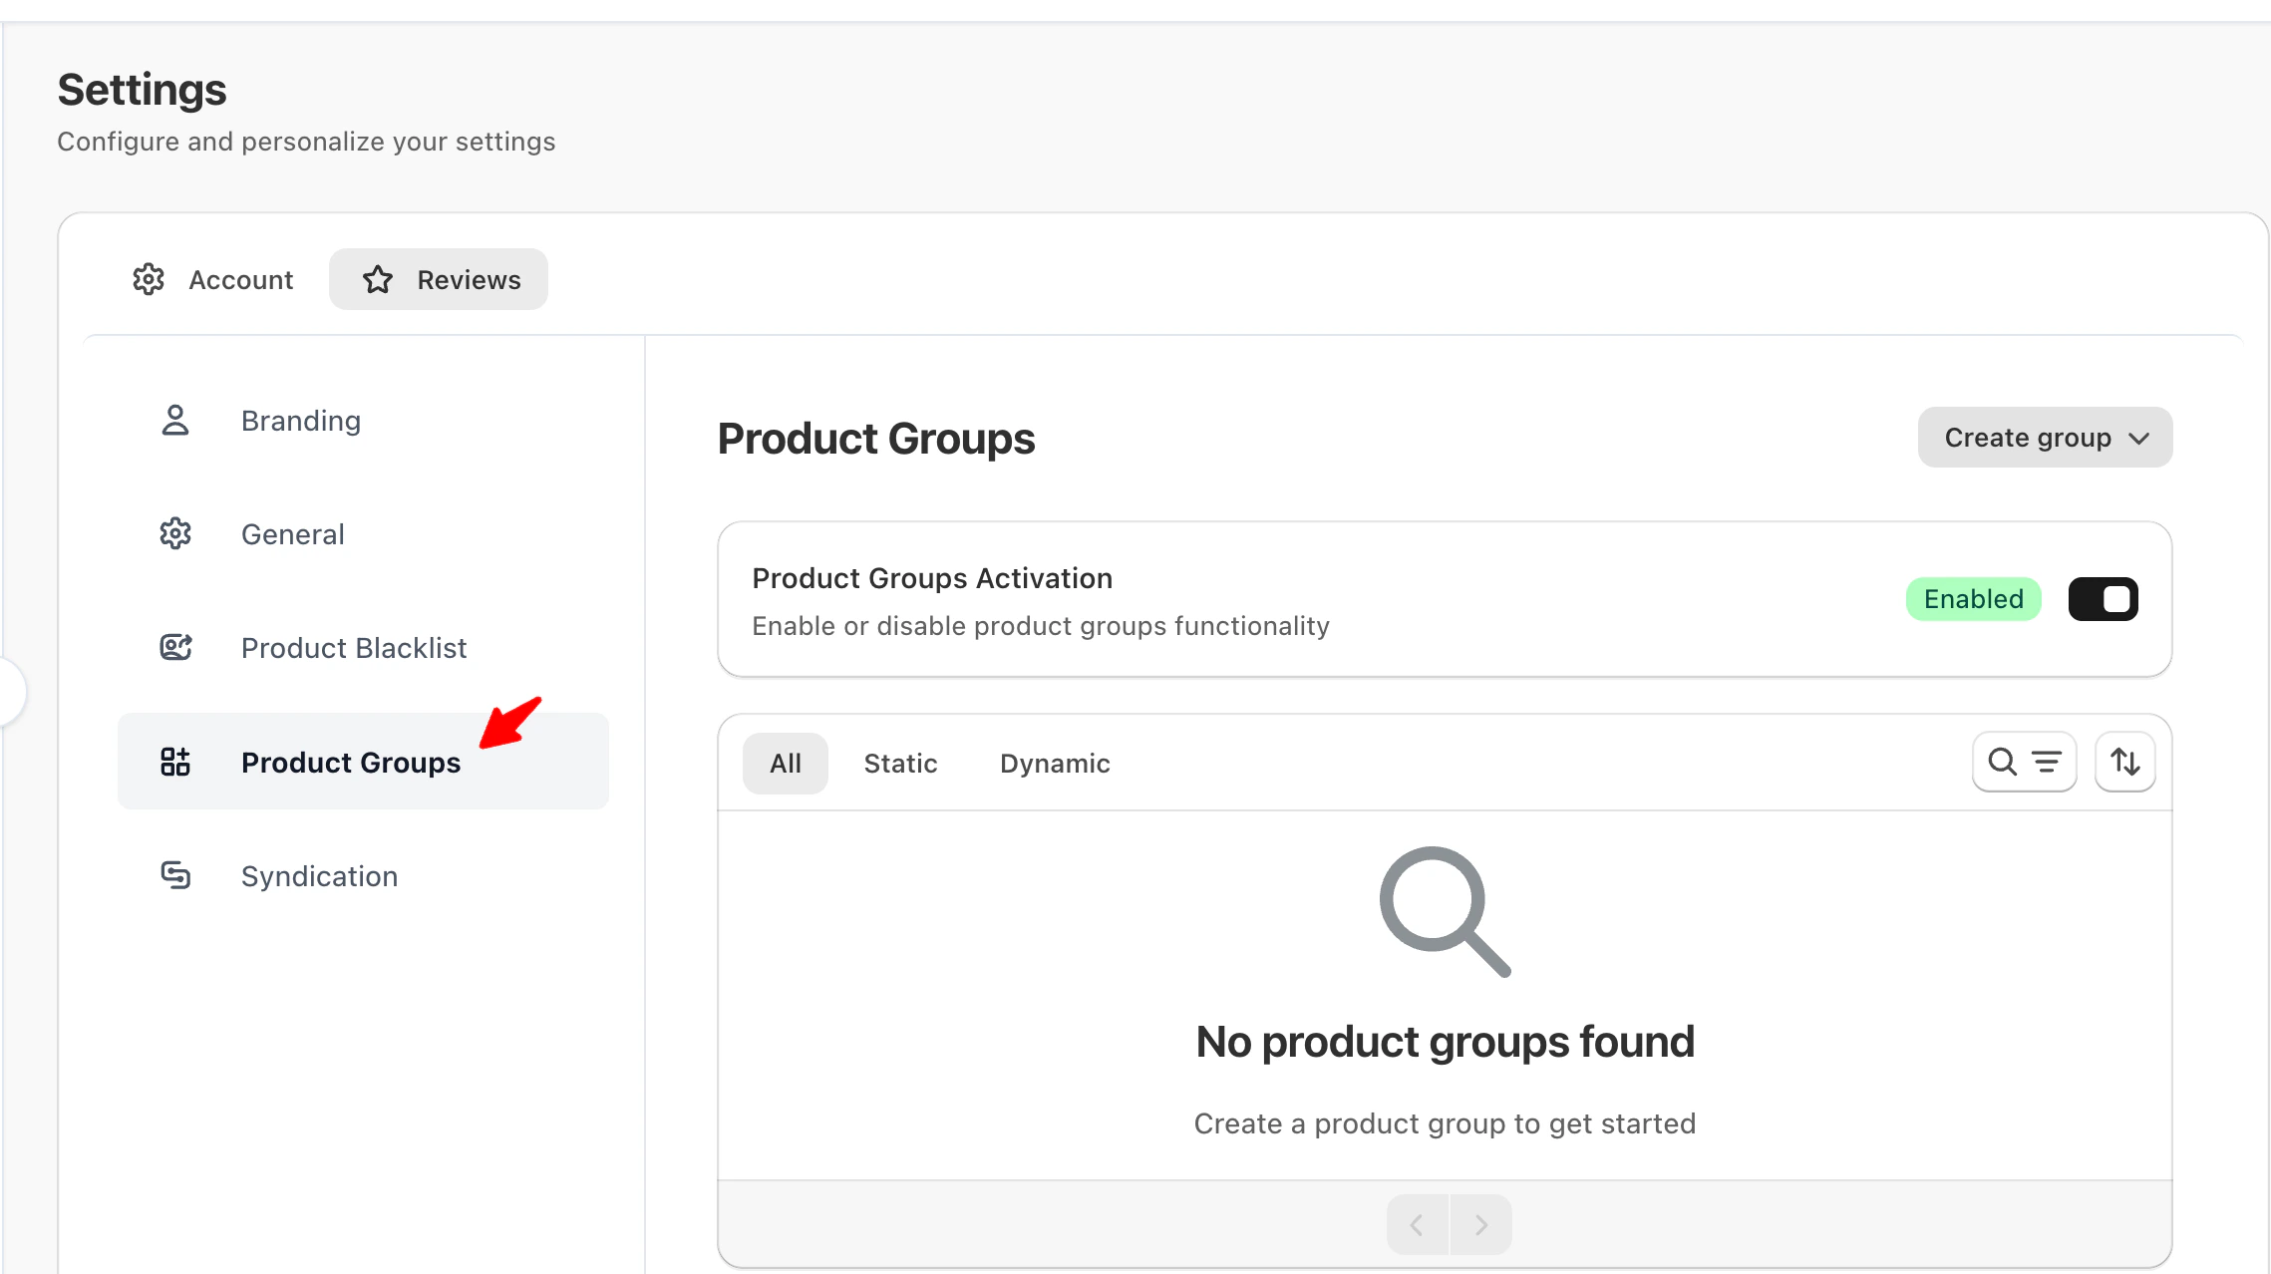Click the Create group chevron arrow

click(x=2138, y=439)
